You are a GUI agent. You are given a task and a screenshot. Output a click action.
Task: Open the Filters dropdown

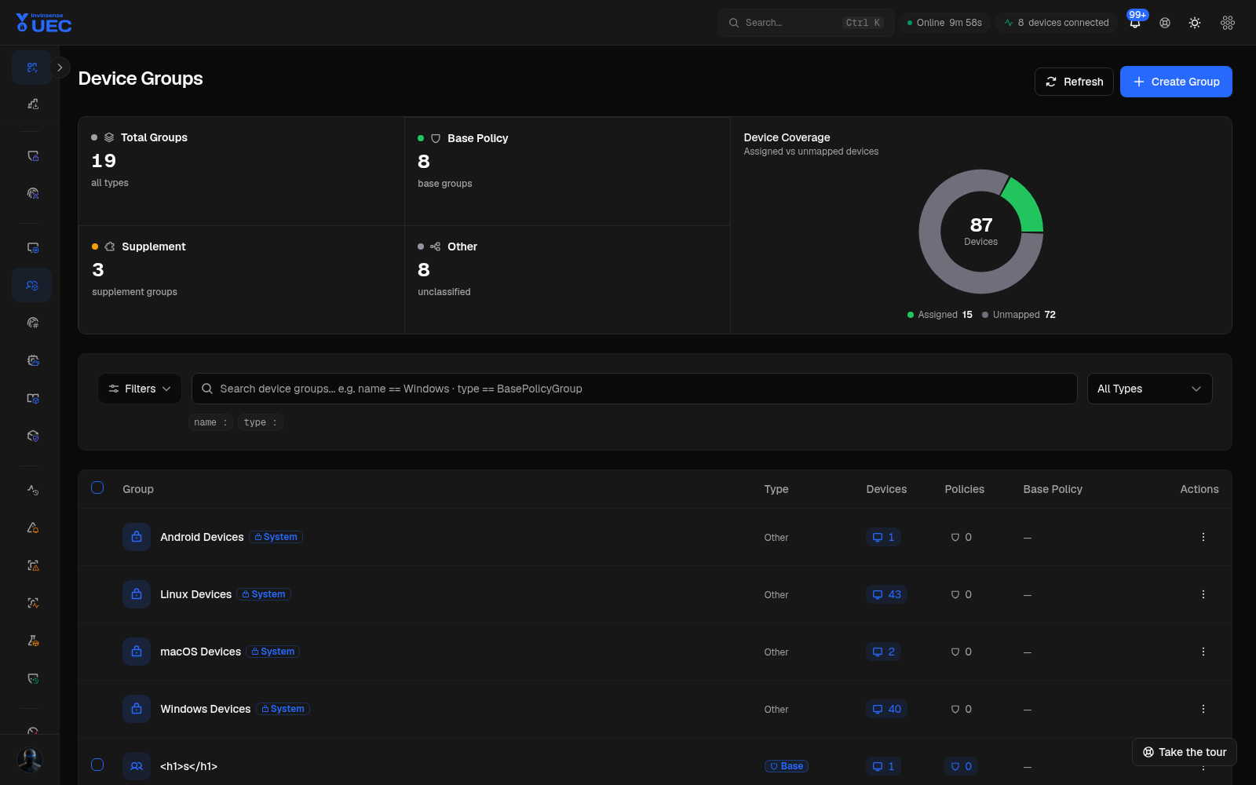tap(140, 389)
